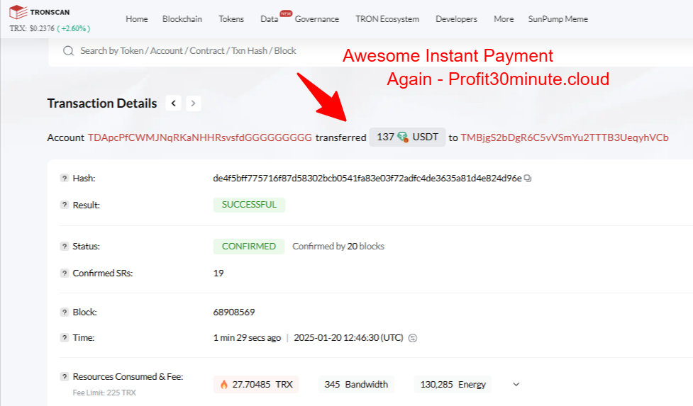Click the help icon next to Result
The width and height of the screenshot is (693, 406).
coord(65,205)
